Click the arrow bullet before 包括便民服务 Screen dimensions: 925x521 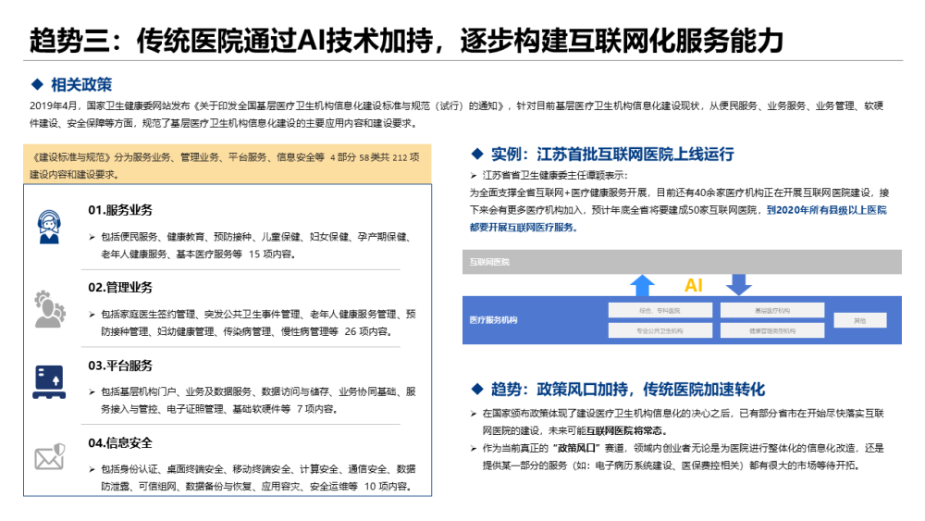point(92,237)
